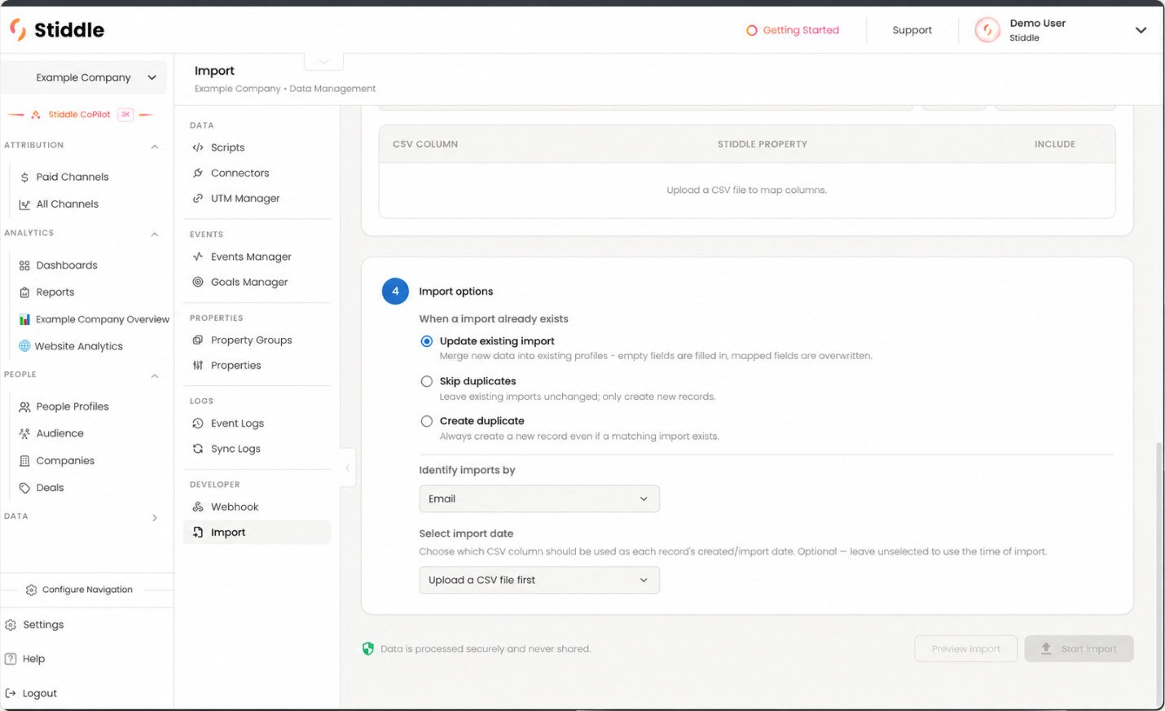Click the People Profiles icon
Screen dimensions: 1165x711
click(x=24, y=406)
